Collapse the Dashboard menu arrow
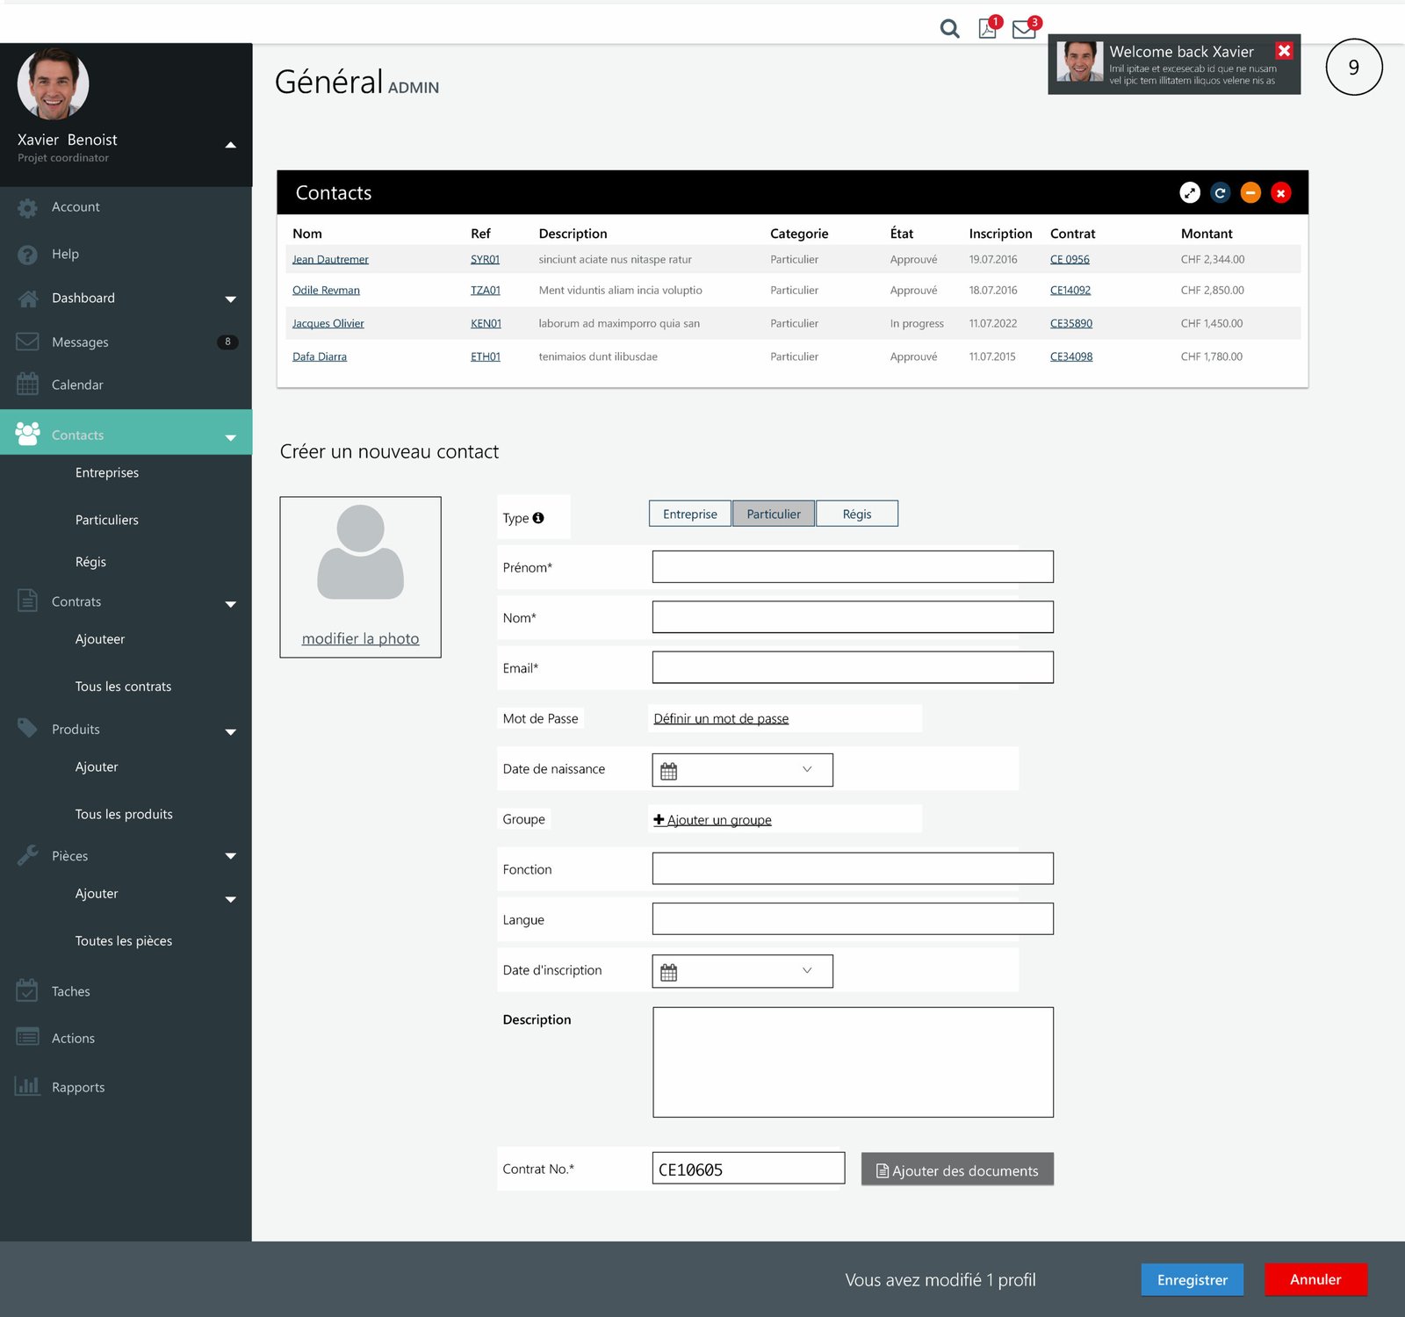This screenshot has height=1317, width=1405. pyautogui.click(x=230, y=299)
